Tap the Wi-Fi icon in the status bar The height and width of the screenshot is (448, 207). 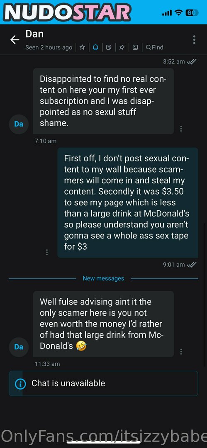179,12
